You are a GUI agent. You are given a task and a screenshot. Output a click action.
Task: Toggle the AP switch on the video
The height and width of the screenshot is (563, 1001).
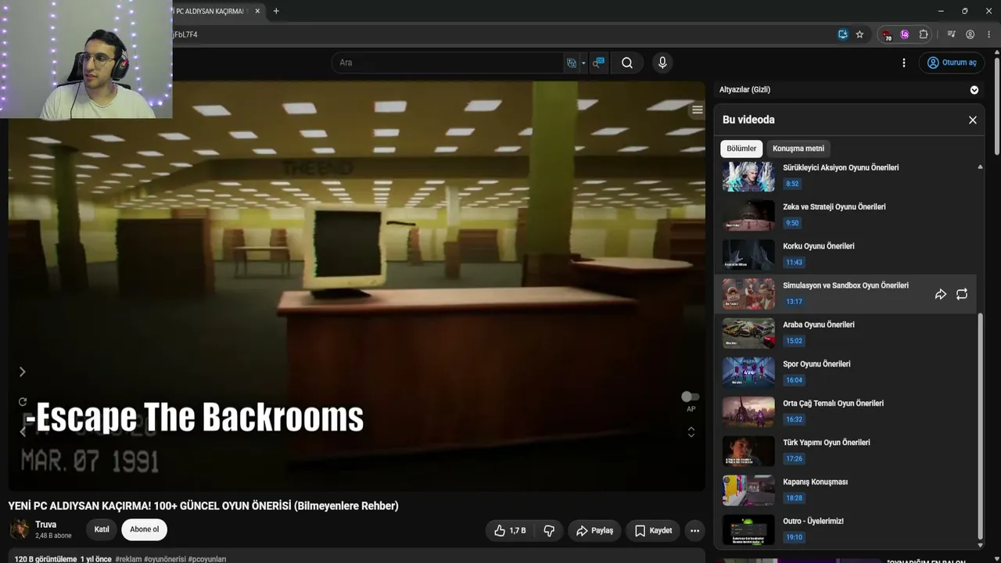(691, 397)
